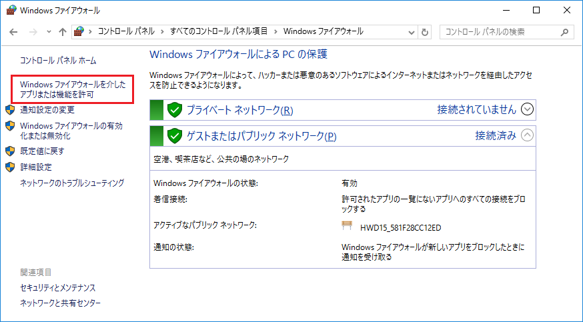Screen dimensions: 583x322
Task: Select HWD15_581F28CC12ED network name
Action: [401, 227]
